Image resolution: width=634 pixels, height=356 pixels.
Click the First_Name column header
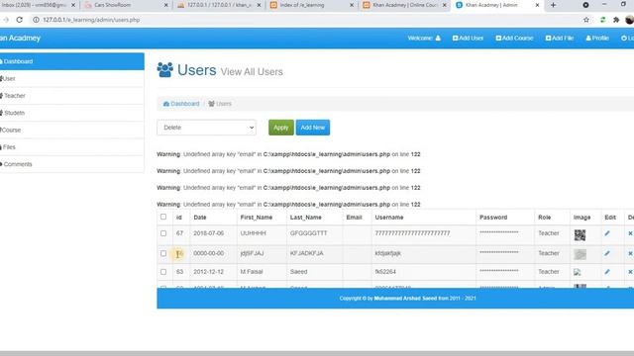[257, 218]
